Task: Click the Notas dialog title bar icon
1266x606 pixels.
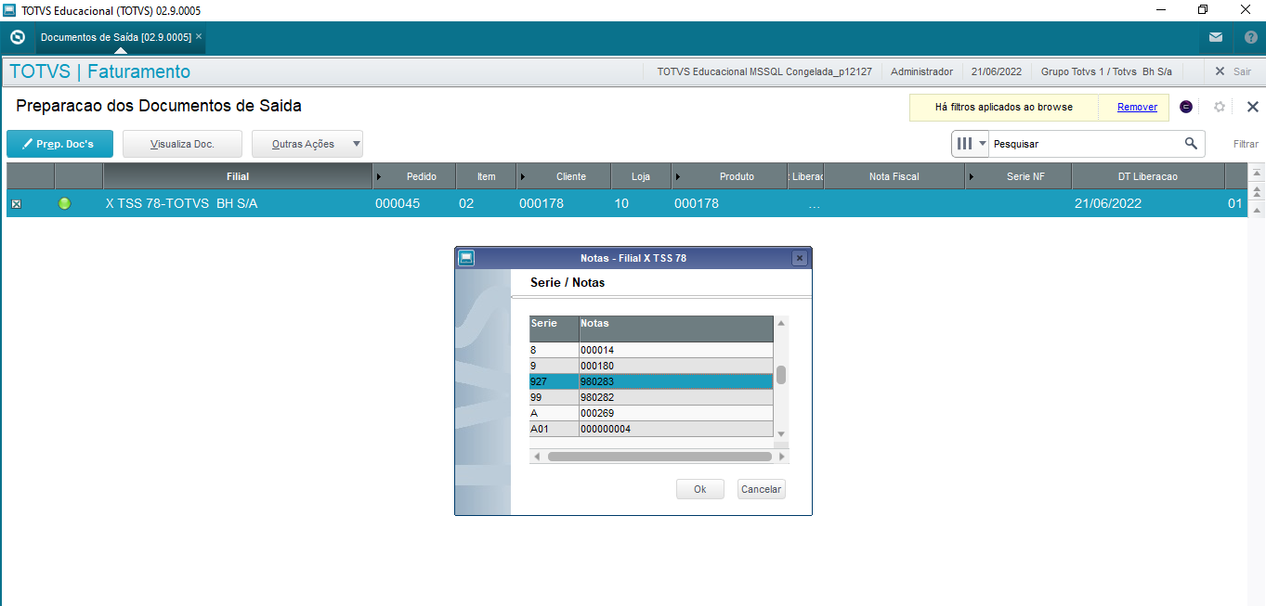Action: (x=466, y=258)
